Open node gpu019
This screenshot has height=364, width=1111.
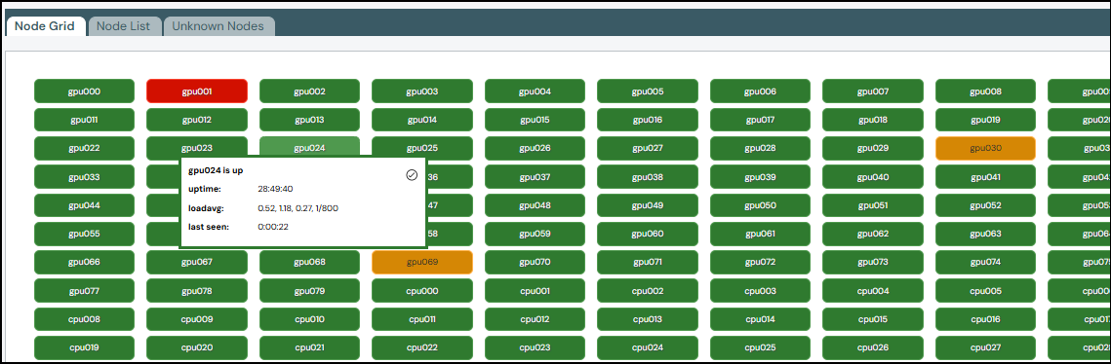(x=985, y=120)
